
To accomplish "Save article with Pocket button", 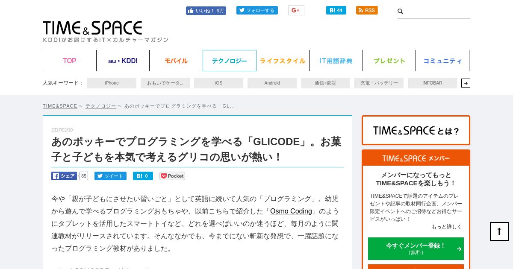I will click(172, 176).
